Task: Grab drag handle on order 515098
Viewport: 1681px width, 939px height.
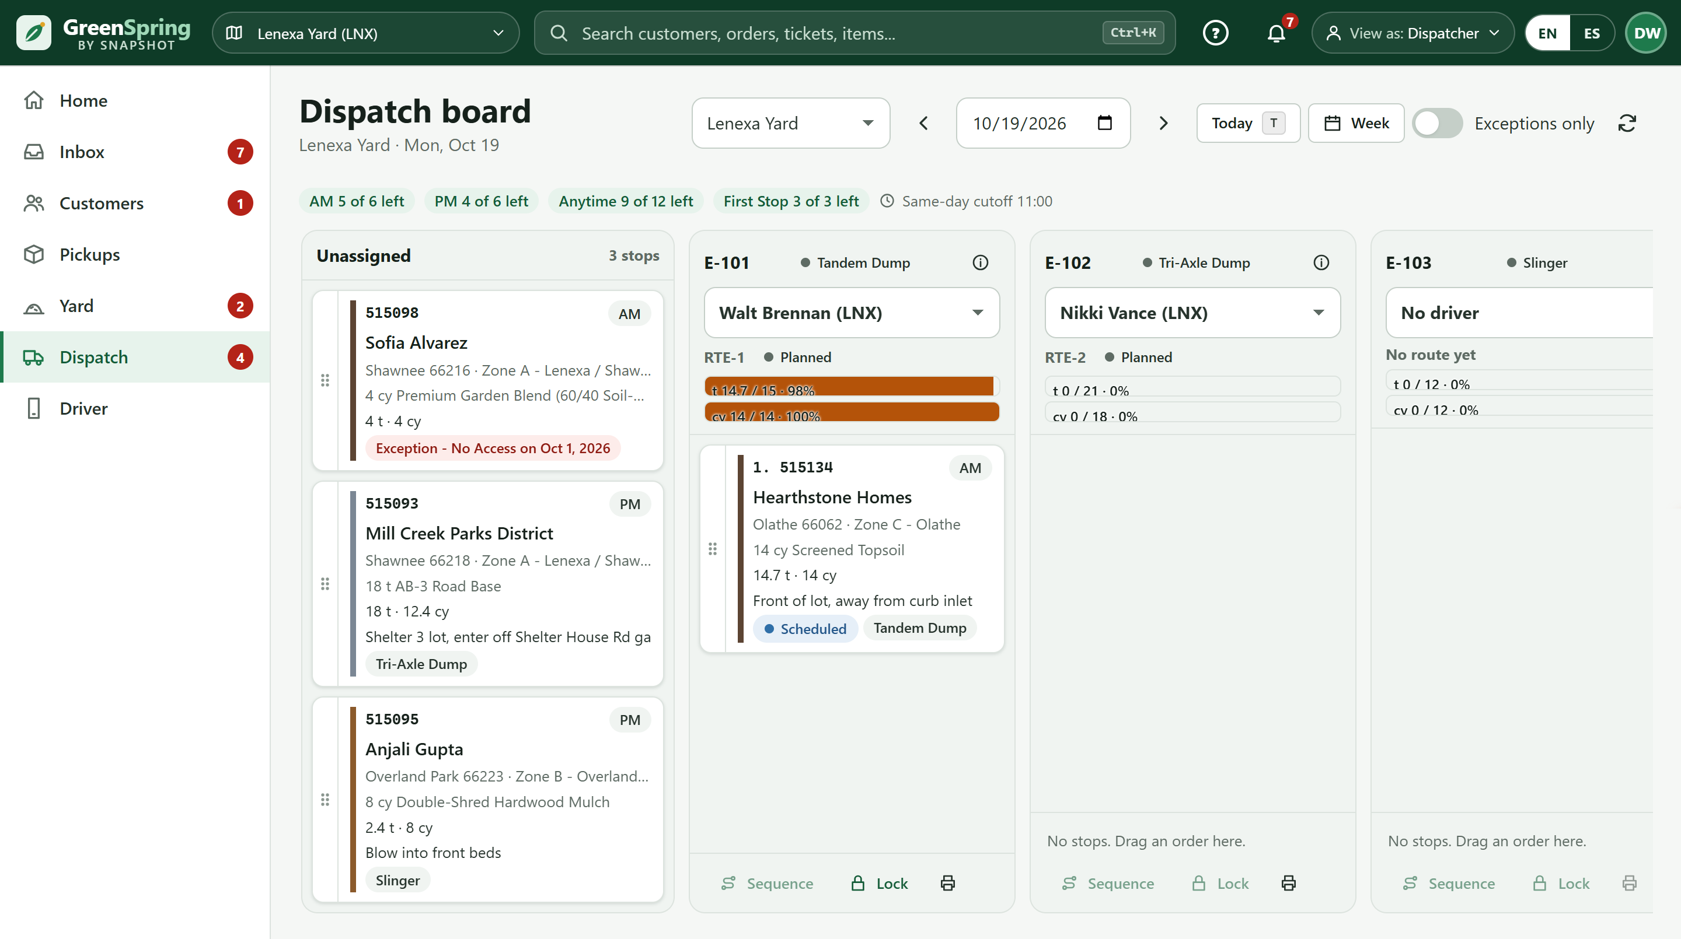Action: (325, 380)
